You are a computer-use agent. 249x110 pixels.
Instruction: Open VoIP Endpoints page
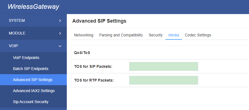point(33,58)
